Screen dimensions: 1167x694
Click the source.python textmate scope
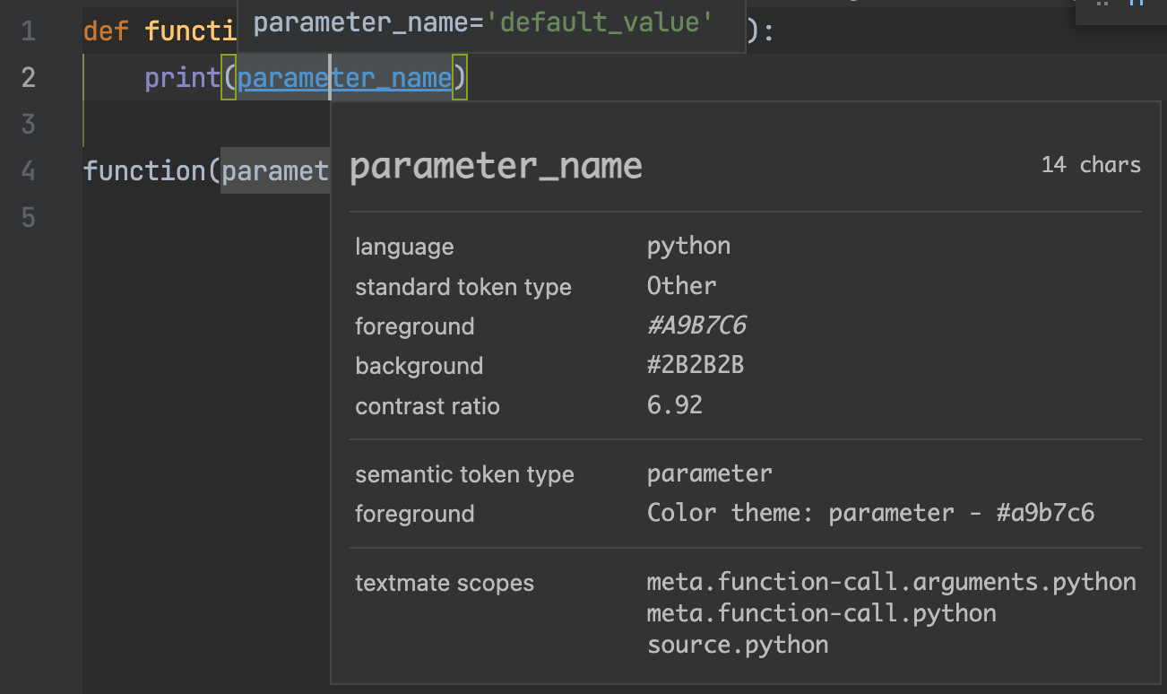[737, 645]
